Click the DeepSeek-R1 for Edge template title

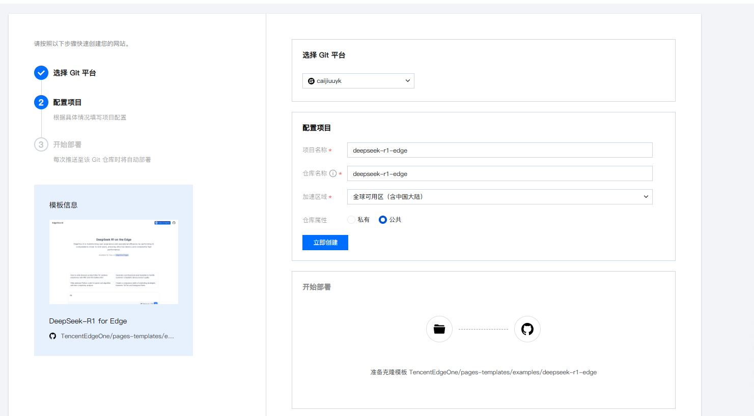click(88, 321)
